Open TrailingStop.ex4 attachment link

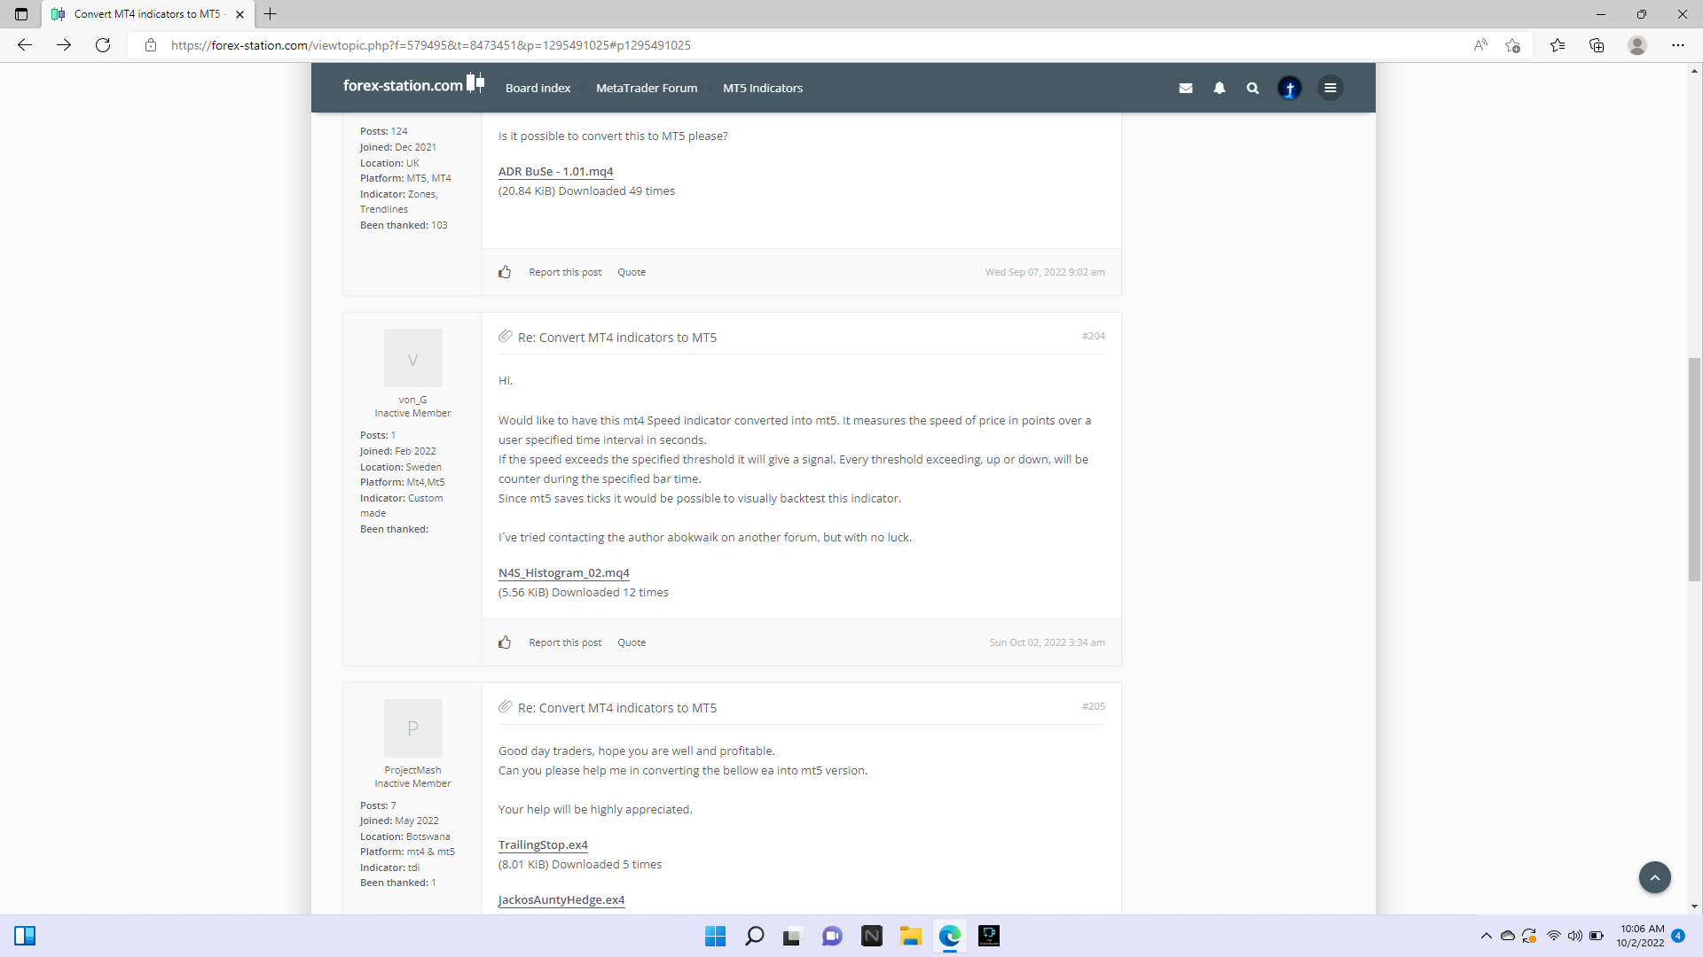(543, 845)
